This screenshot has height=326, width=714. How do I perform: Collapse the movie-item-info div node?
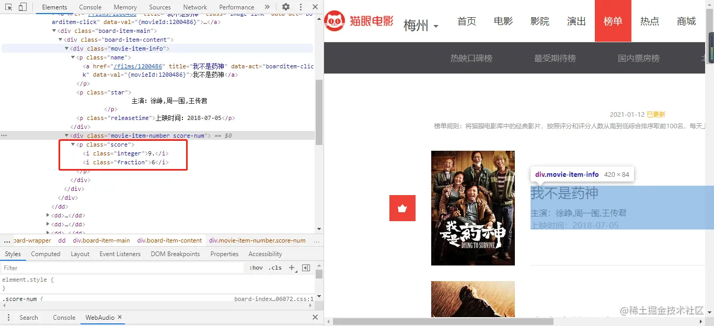click(66, 49)
